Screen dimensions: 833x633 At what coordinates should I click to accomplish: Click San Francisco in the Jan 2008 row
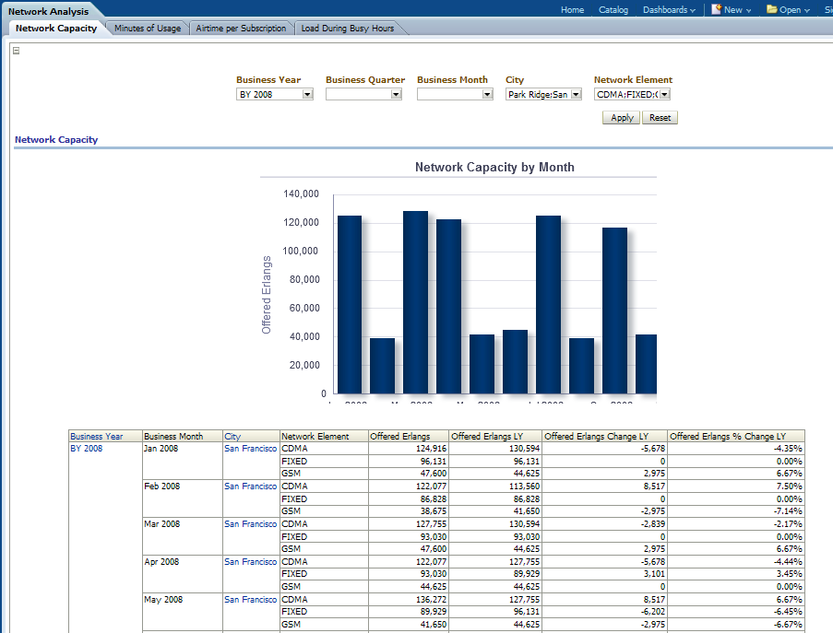coord(250,449)
